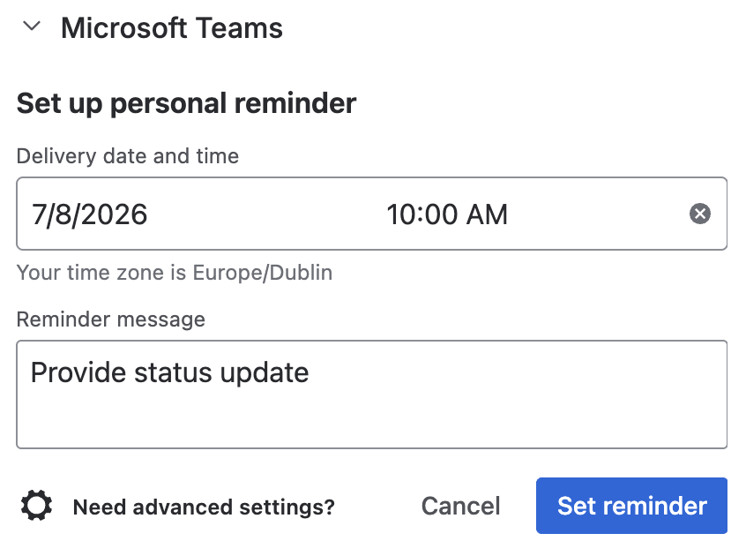Click the AM portion of the delivery time
The height and width of the screenshot is (556, 746).
[487, 214]
